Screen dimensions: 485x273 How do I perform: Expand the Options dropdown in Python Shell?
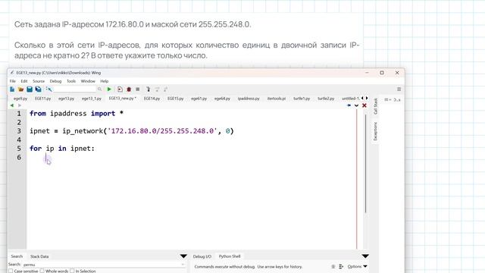pyautogui.click(x=357, y=266)
